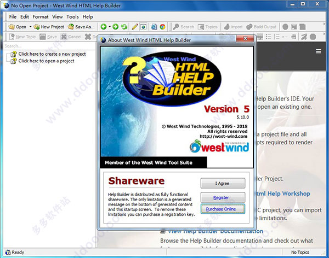329x258 pixels.
Task: Select 'Click here to open a project'
Action: point(46,61)
